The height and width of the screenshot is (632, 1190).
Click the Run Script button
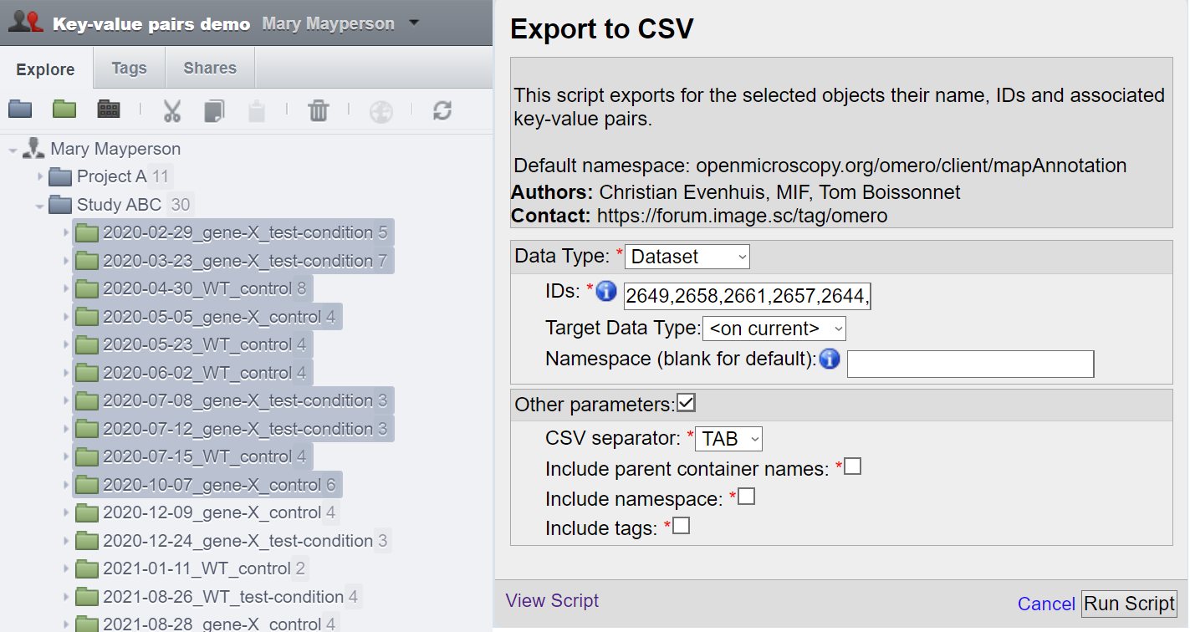(1130, 604)
